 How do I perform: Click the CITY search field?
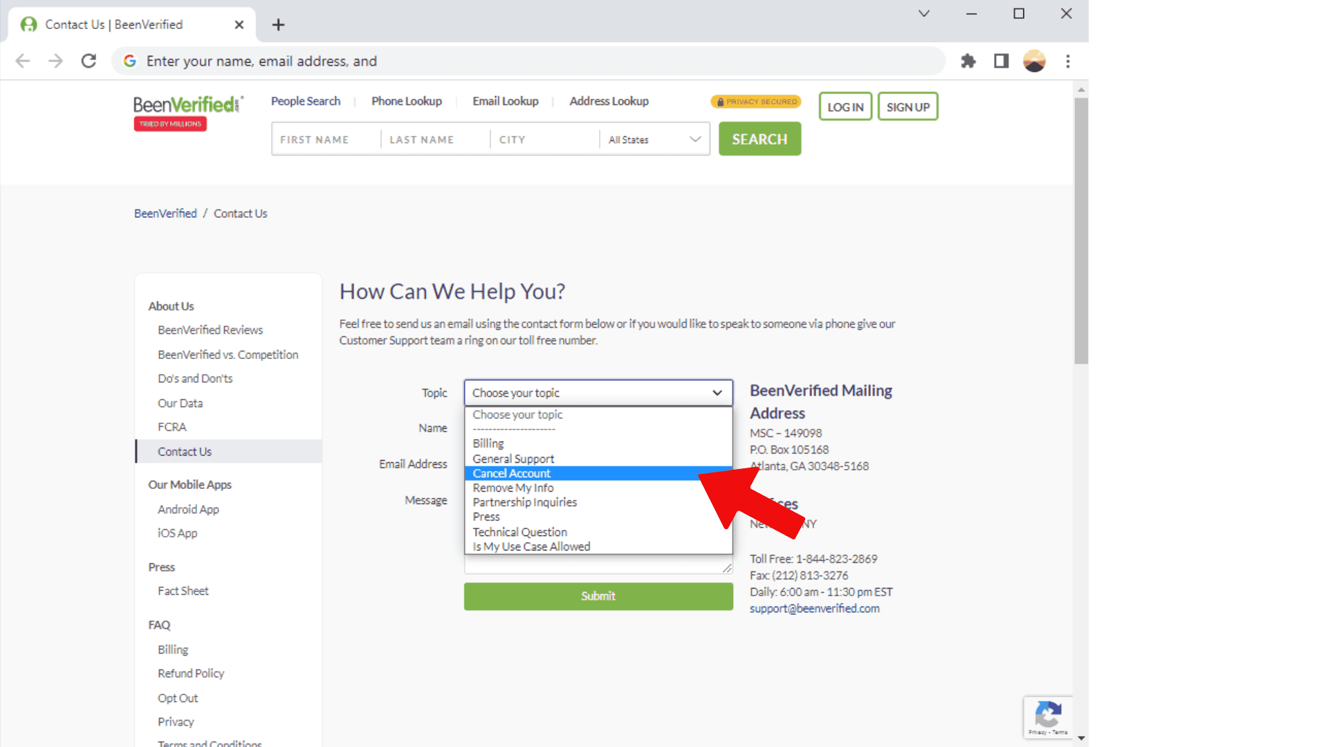[x=545, y=140]
